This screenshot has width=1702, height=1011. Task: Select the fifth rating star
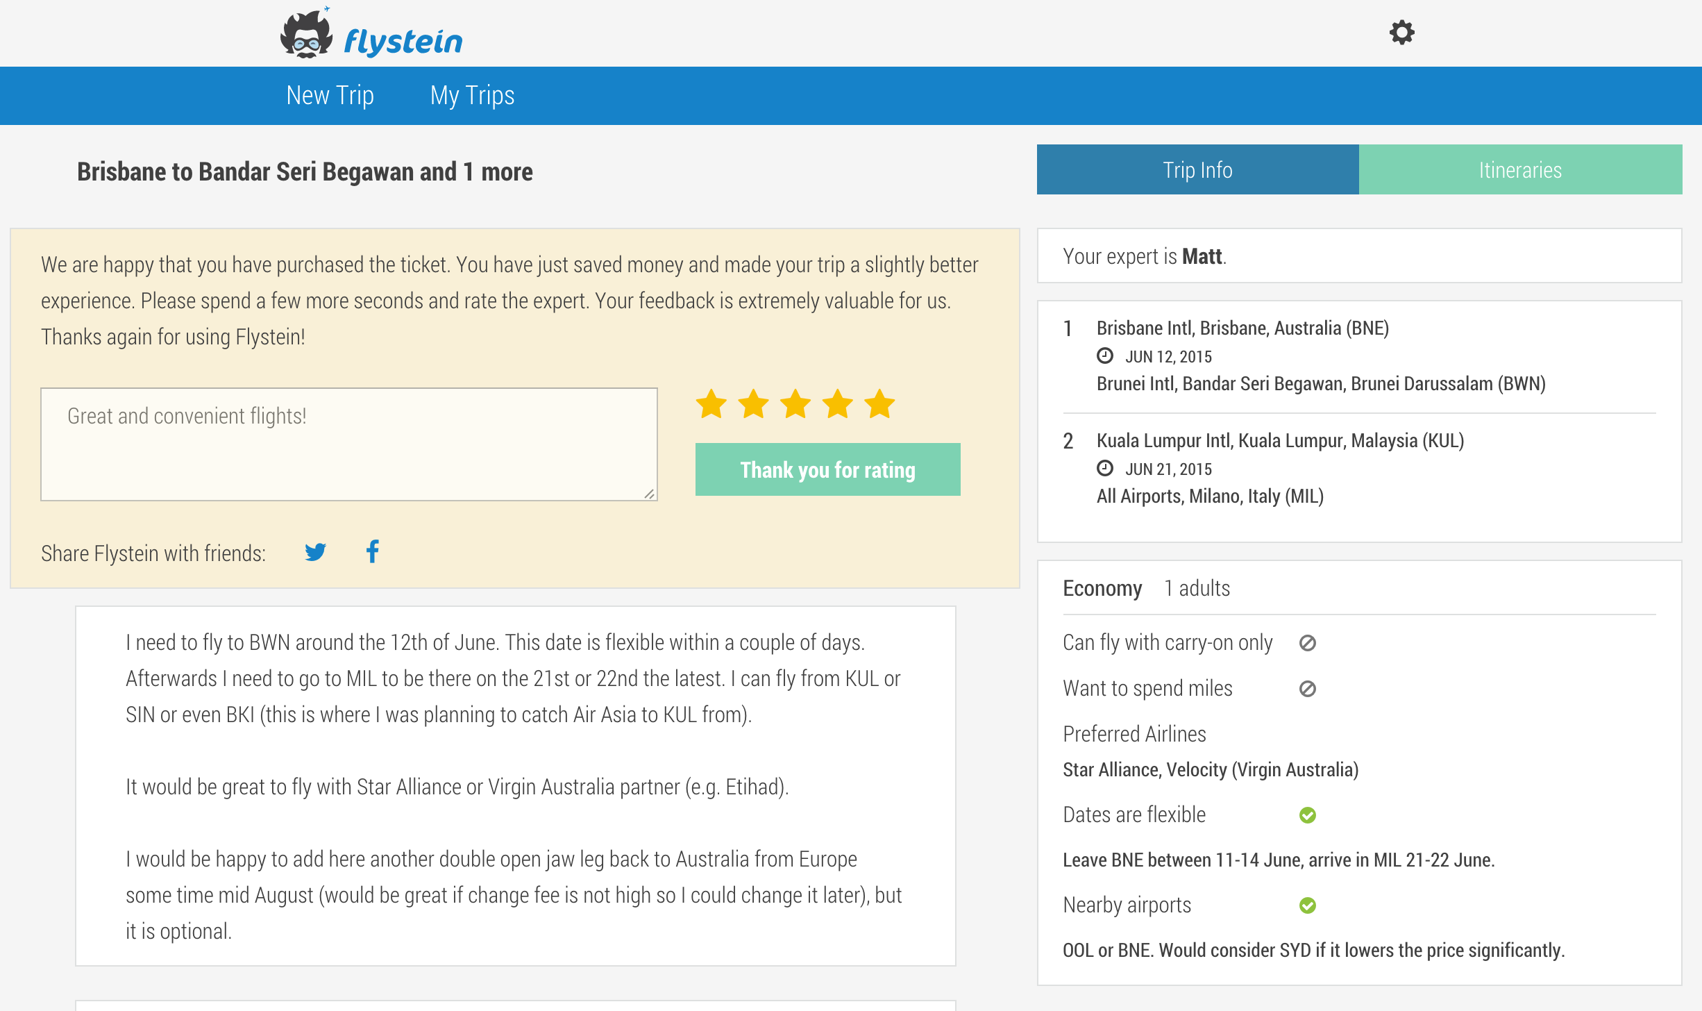879,404
